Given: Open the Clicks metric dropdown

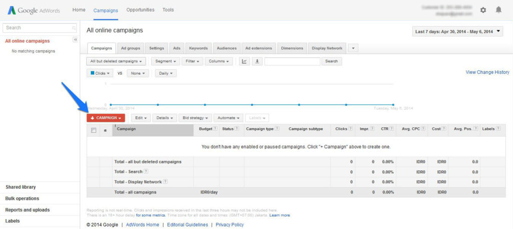Looking at the screenshot, I should [x=100, y=73].
